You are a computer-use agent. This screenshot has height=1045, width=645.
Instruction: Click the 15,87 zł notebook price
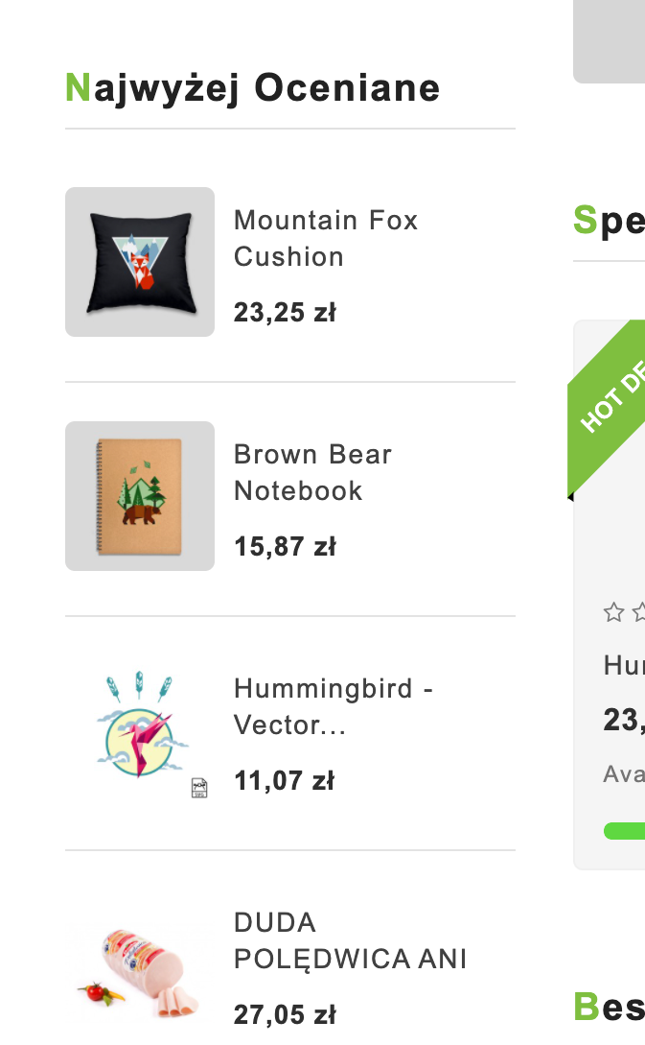tap(285, 547)
